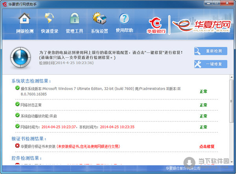Image resolution: width=236 pixels, height=174 pixels.
Task: Click the green check beside 操作系统版本
Action: point(17,88)
